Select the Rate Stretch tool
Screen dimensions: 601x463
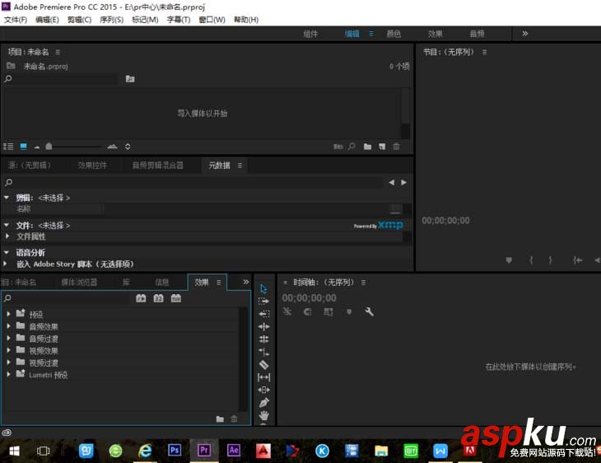pyautogui.click(x=263, y=352)
